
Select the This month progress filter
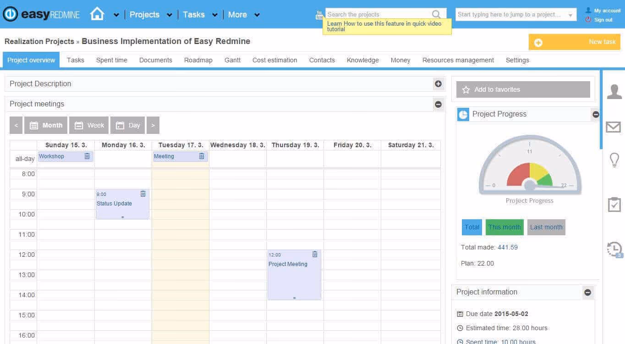(x=504, y=227)
